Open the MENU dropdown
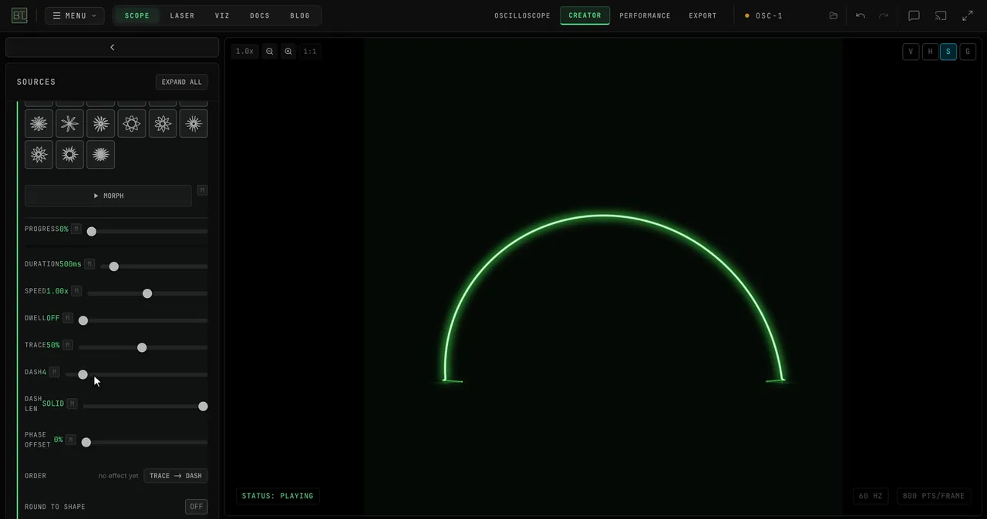 coord(74,15)
